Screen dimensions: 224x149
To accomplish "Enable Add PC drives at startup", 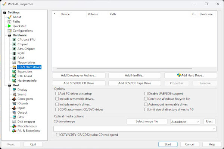I will pos(57,94).
